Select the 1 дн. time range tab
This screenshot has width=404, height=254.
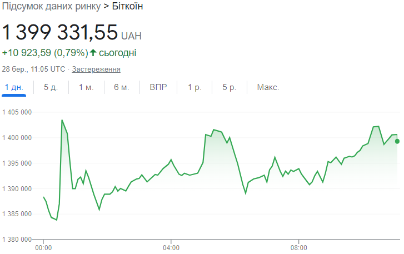tap(14, 87)
